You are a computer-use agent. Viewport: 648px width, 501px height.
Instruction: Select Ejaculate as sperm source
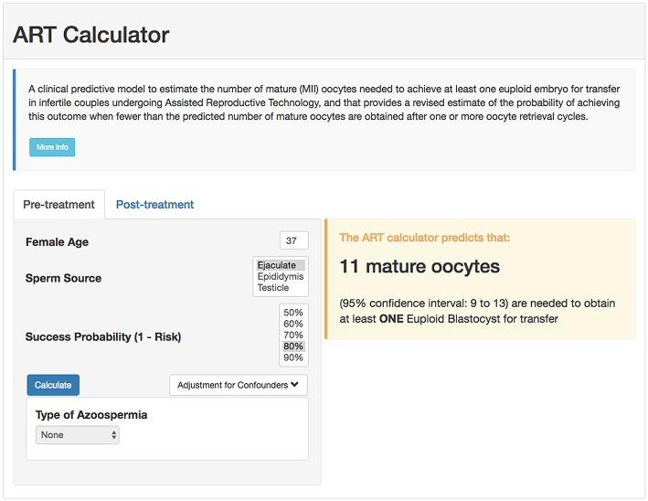(277, 265)
